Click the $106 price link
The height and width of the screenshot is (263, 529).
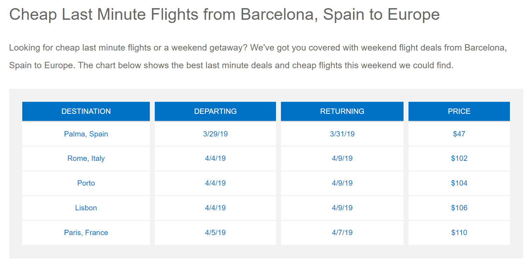[x=459, y=208]
